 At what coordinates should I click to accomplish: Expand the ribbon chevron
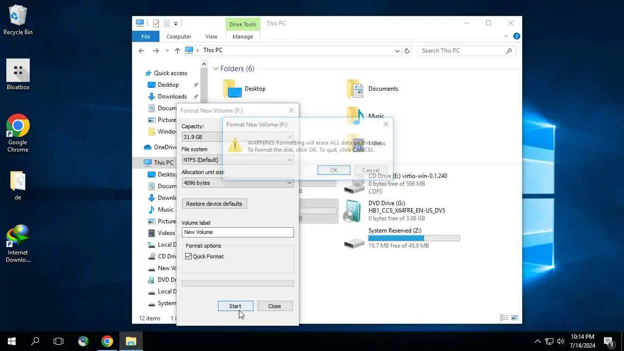[506, 36]
